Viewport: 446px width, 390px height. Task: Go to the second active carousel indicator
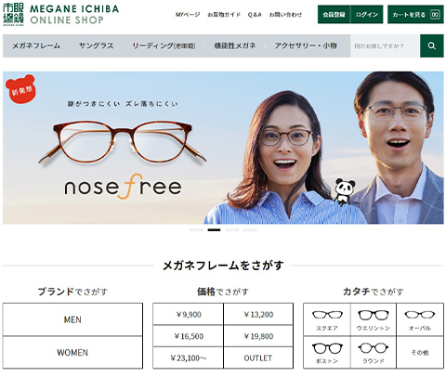pos(214,229)
